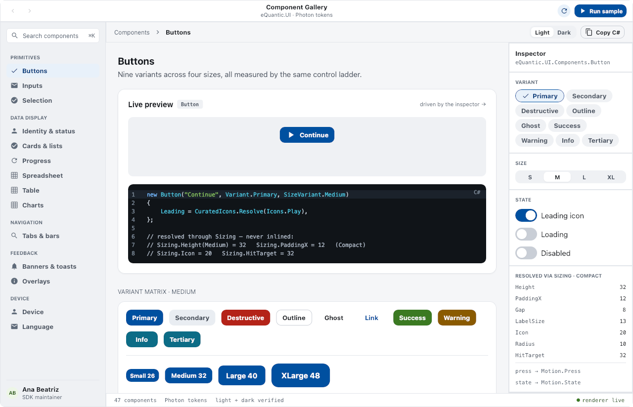This screenshot has width=633, height=407.
Task: Click the C# language label in code block
Action: click(477, 192)
